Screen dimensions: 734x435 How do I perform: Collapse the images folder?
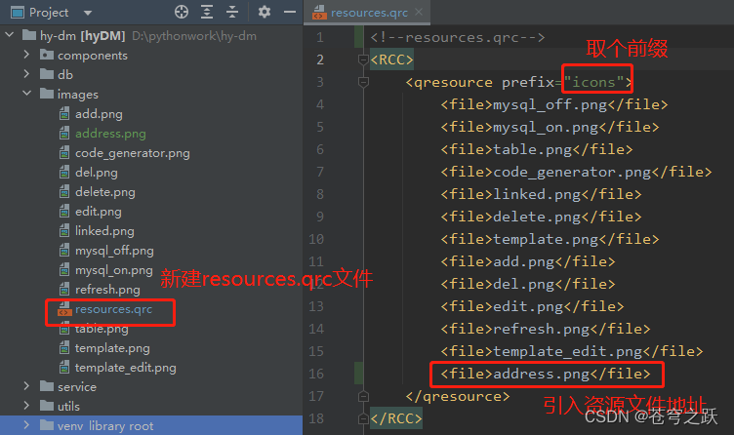tap(26, 94)
